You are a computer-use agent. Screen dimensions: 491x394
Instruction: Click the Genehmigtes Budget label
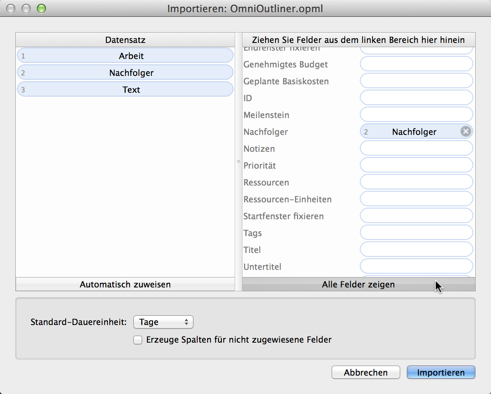(x=286, y=64)
